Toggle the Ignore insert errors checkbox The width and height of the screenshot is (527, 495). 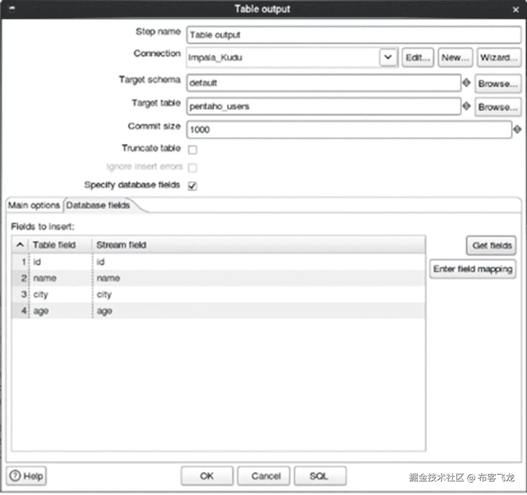point(192,168)
